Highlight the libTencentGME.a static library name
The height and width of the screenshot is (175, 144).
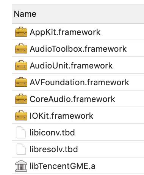63,166
